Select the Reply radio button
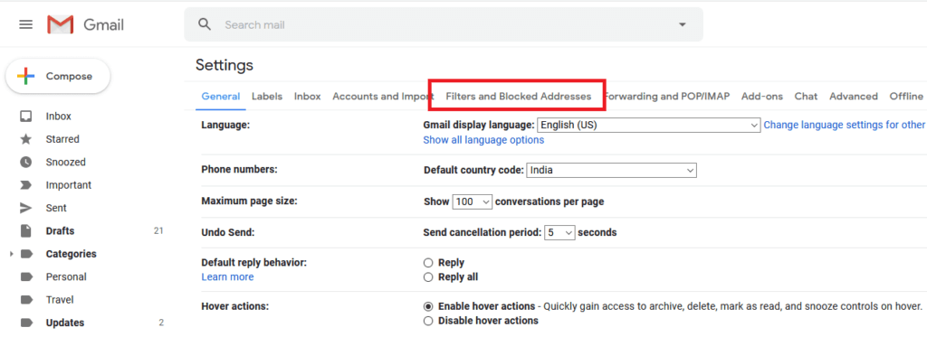The height and width of the screenshot is (337, 927). coord(428,263)
